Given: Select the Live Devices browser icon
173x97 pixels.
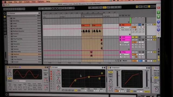Looking at the screenshot, I should [5, 17].
